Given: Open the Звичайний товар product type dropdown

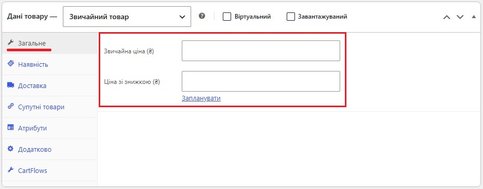Looking at the screenshot, I should pos(127,17).
